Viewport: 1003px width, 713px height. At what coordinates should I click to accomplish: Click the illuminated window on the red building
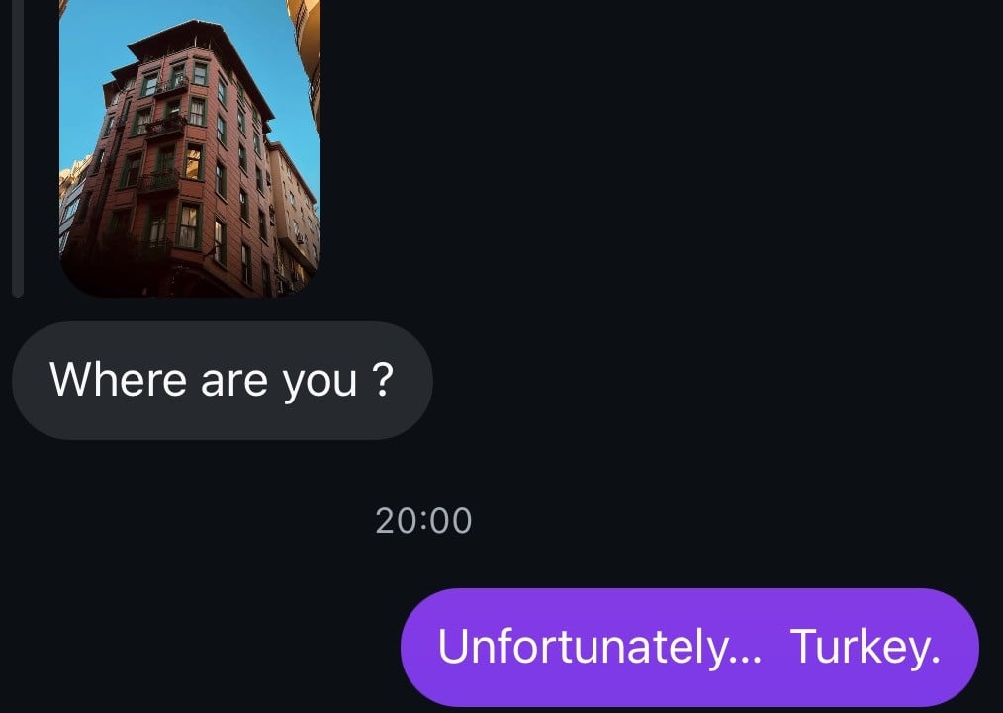coord(193,161)
